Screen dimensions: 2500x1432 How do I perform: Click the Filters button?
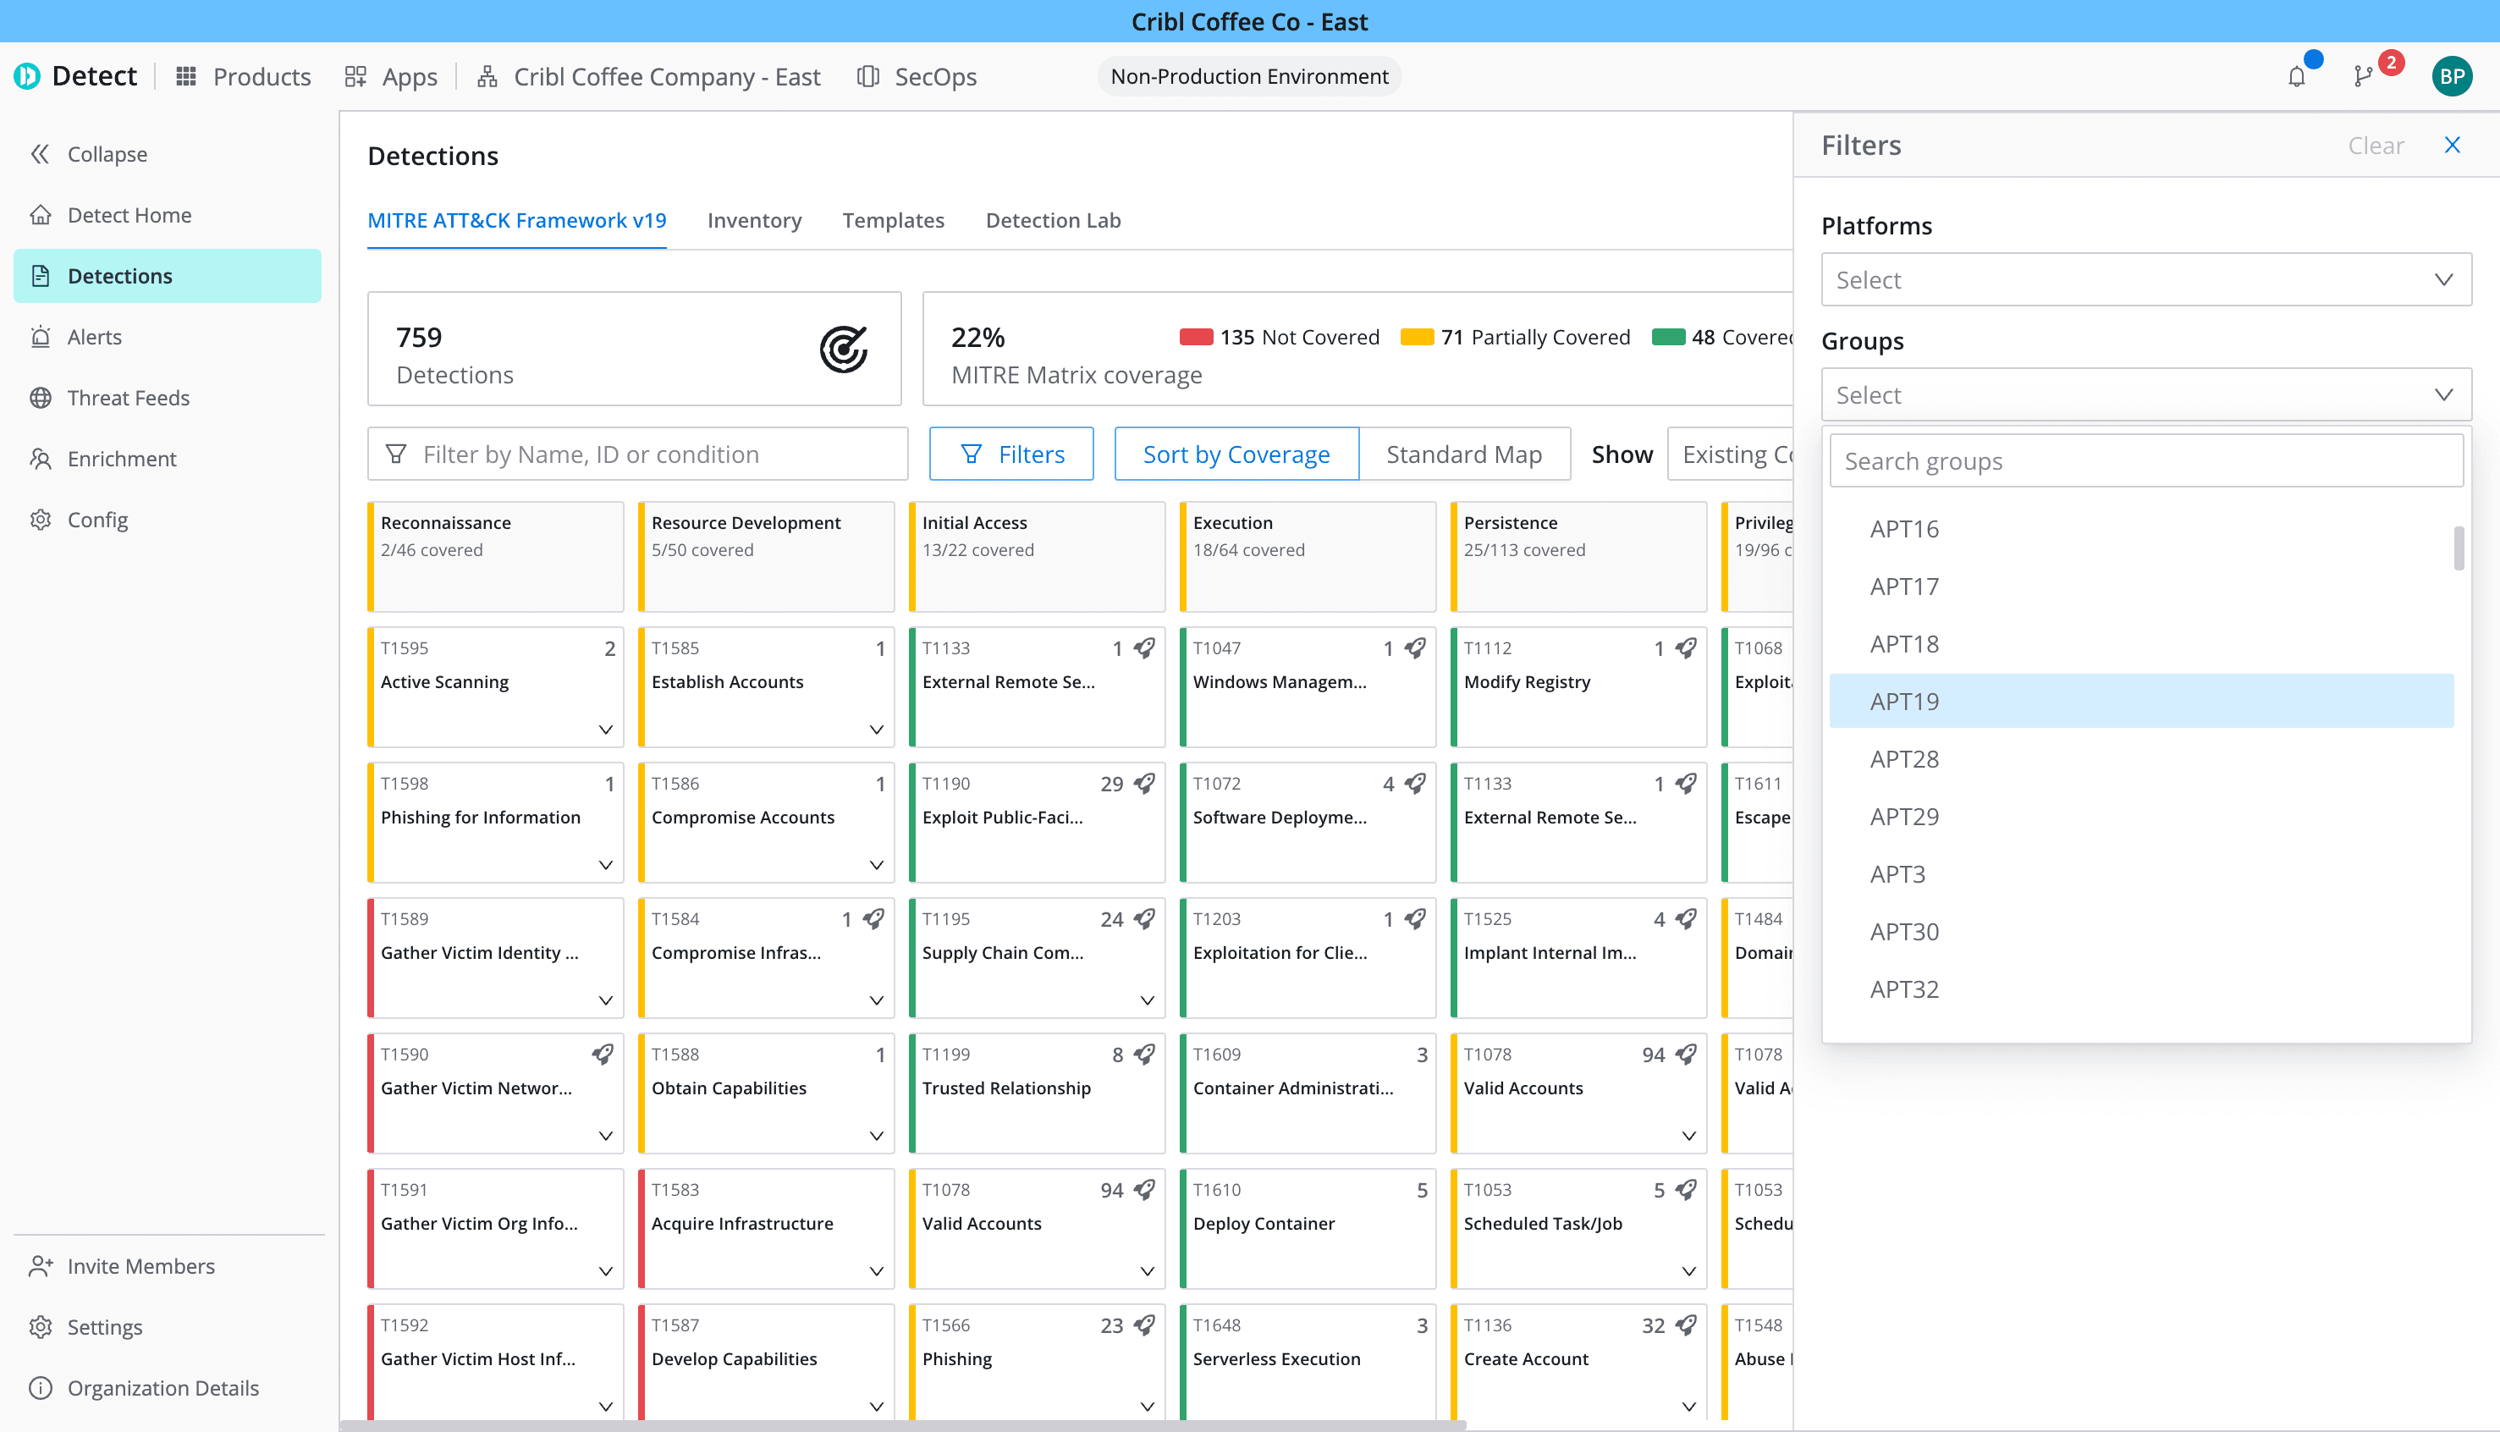(1011, 454)
